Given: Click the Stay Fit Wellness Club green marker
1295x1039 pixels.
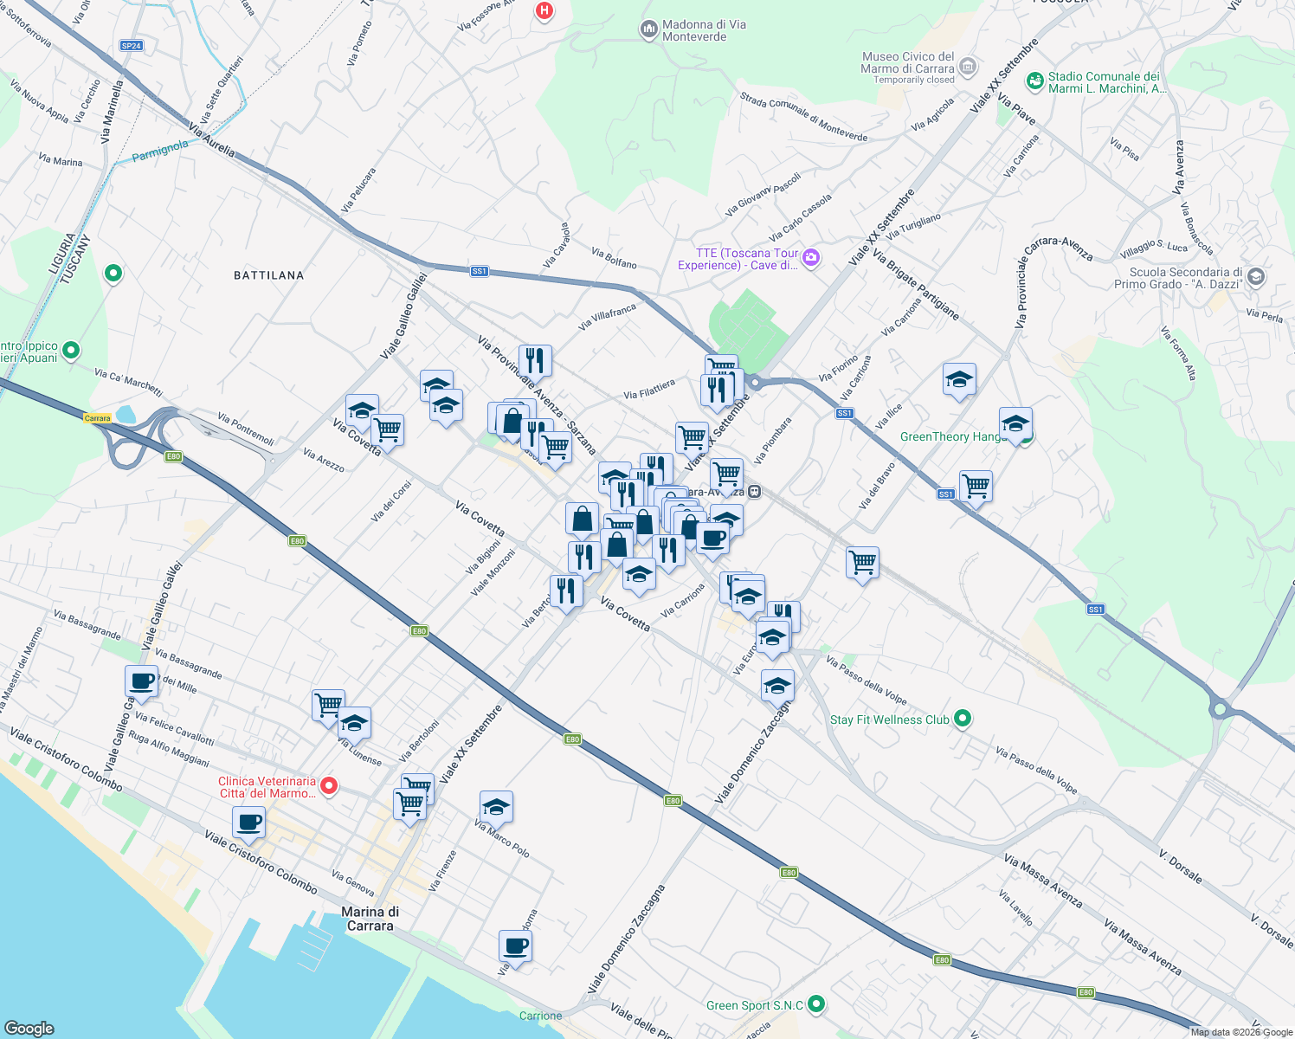Looking at the screenshot, I should 962,719.
